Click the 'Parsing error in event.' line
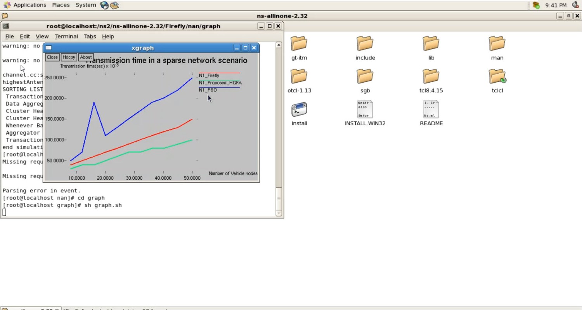Screen dimensions: 582x310 [42, 191]
